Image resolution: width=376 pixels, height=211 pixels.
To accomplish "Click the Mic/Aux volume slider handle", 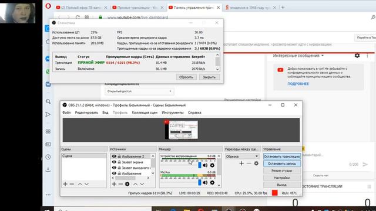I will pyautogui.click(x=200, y=182).
